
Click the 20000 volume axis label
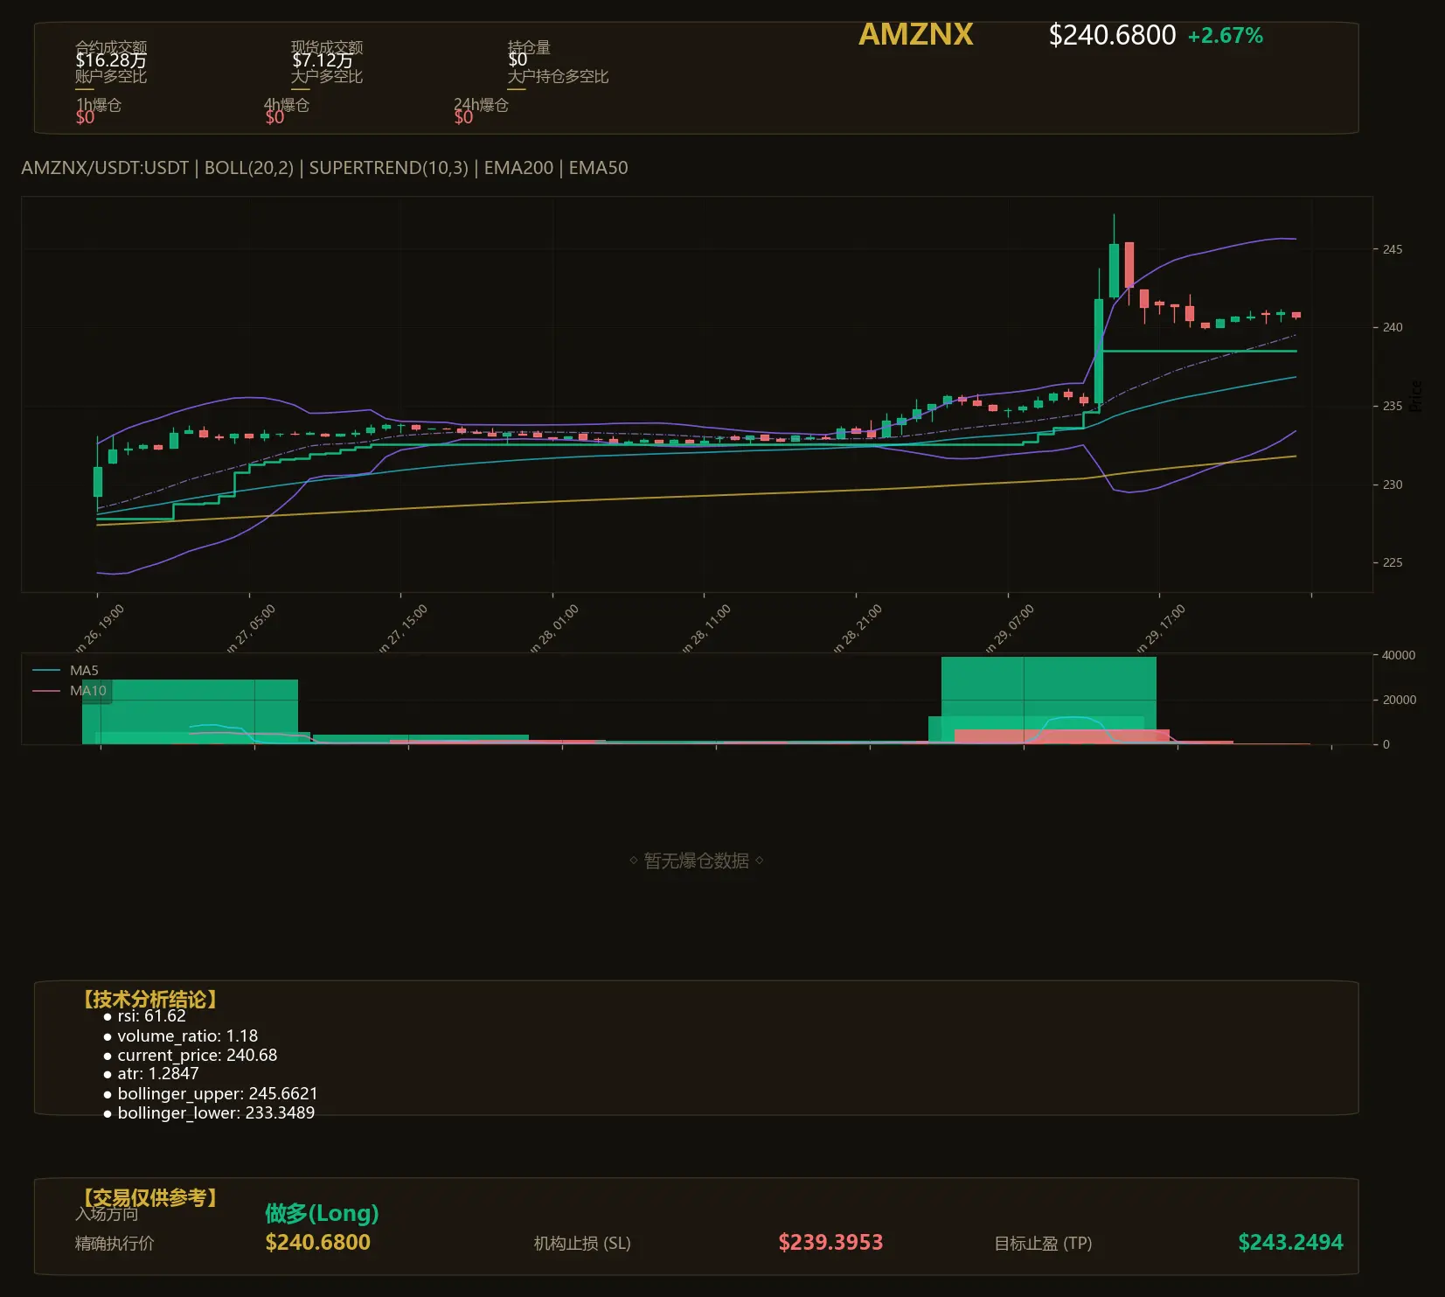point(1399,700)
